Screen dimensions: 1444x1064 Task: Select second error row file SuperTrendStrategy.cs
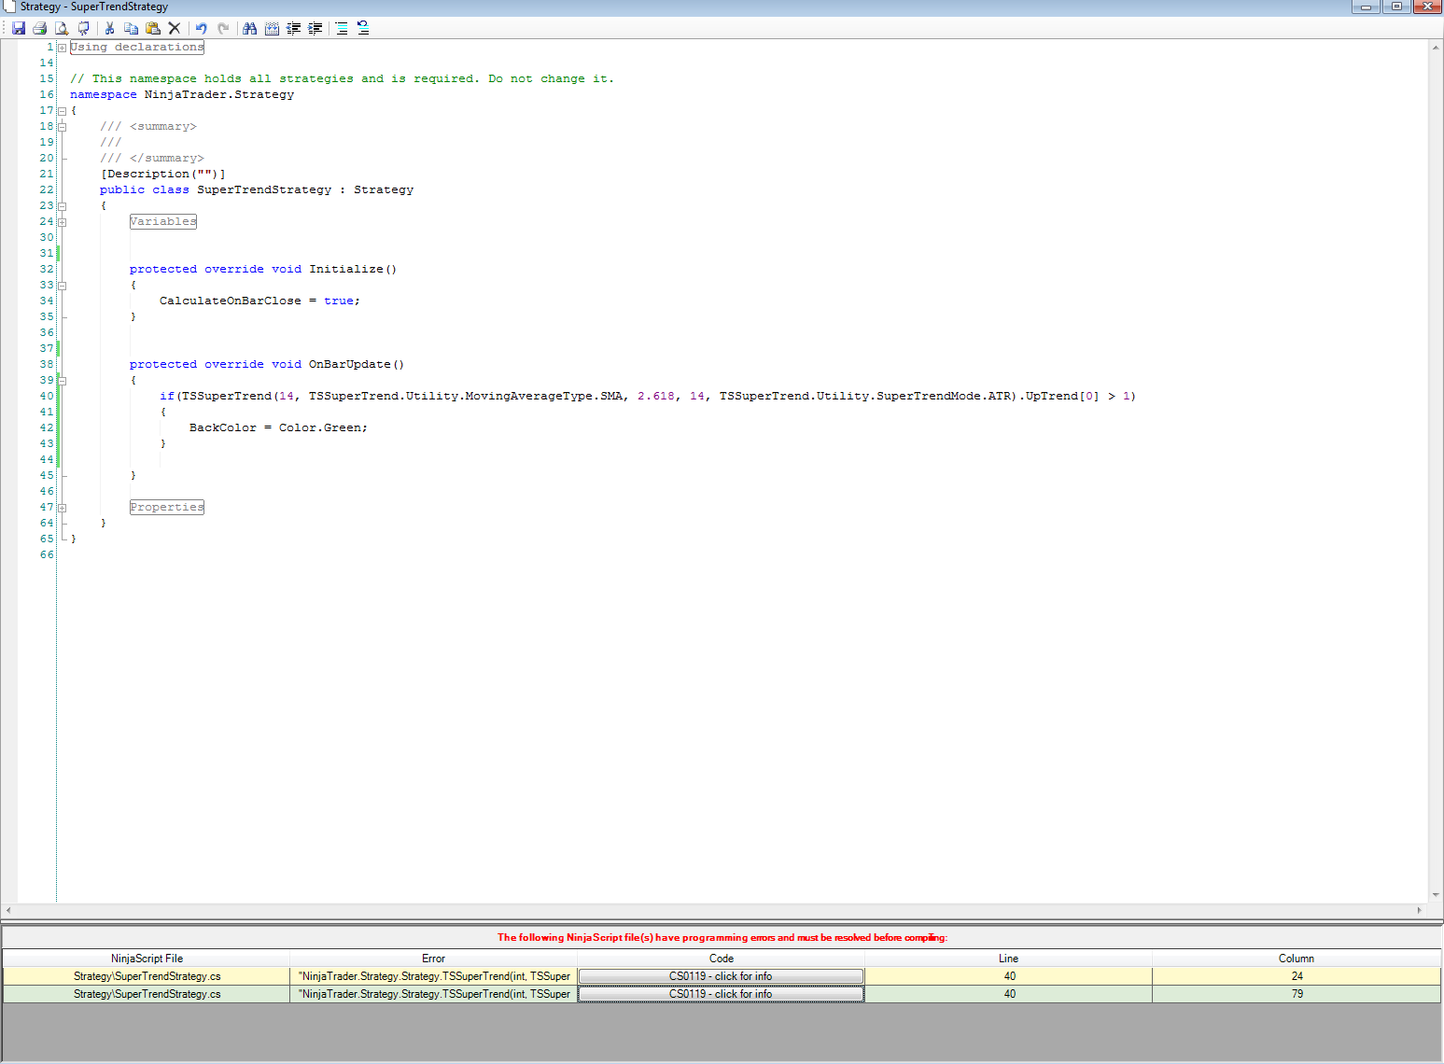pos(147,994)
